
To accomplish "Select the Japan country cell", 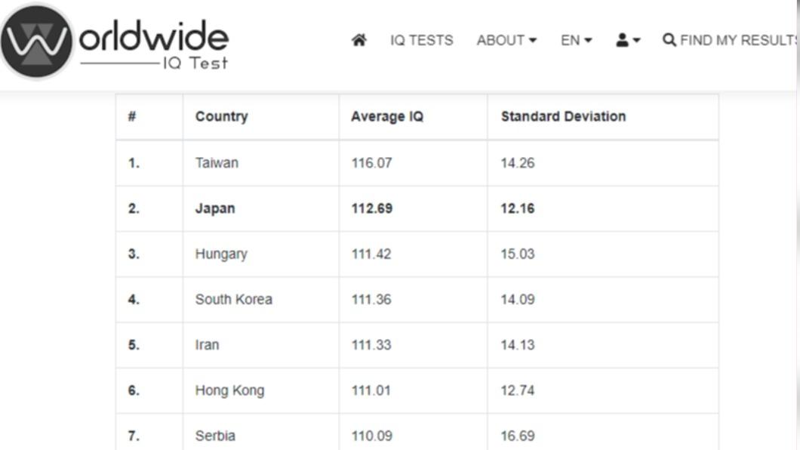I will point(215,208).
